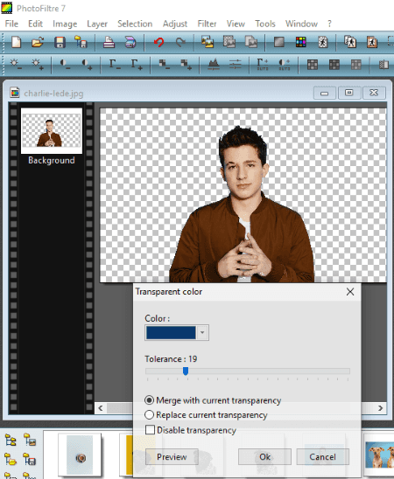394x479 pixels.
Task: Click the Tolerance slider handle
Action: [186, 371]
